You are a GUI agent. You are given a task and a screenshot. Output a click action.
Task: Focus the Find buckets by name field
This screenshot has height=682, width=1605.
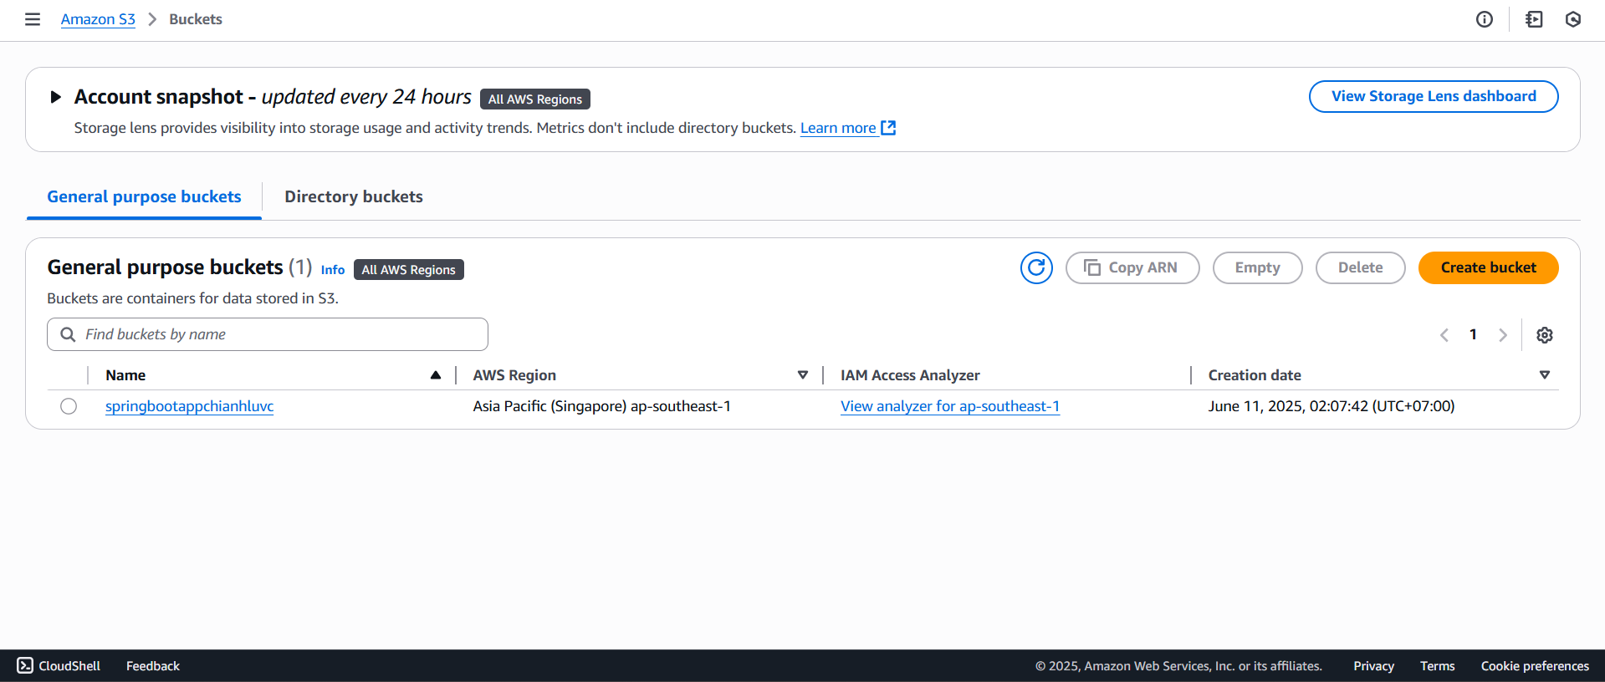(268, 334)
